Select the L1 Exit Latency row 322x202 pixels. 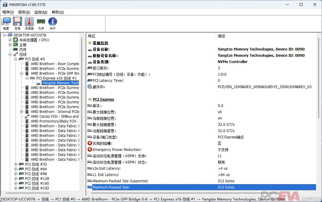click(x=201, y=175)
